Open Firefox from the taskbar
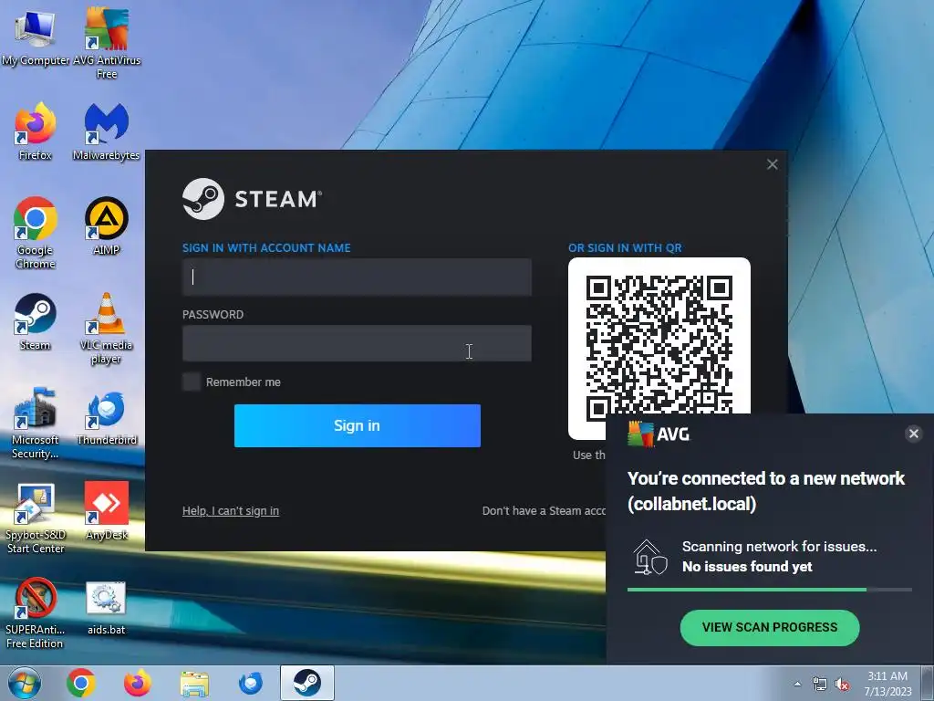The image size is (934, 701). click(x=138, y=683)
